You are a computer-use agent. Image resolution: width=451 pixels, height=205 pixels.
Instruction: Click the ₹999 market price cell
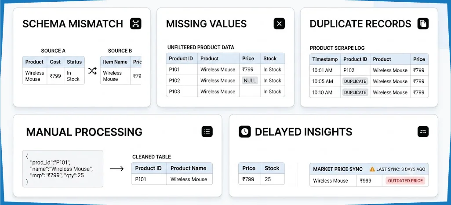(370, 181)
